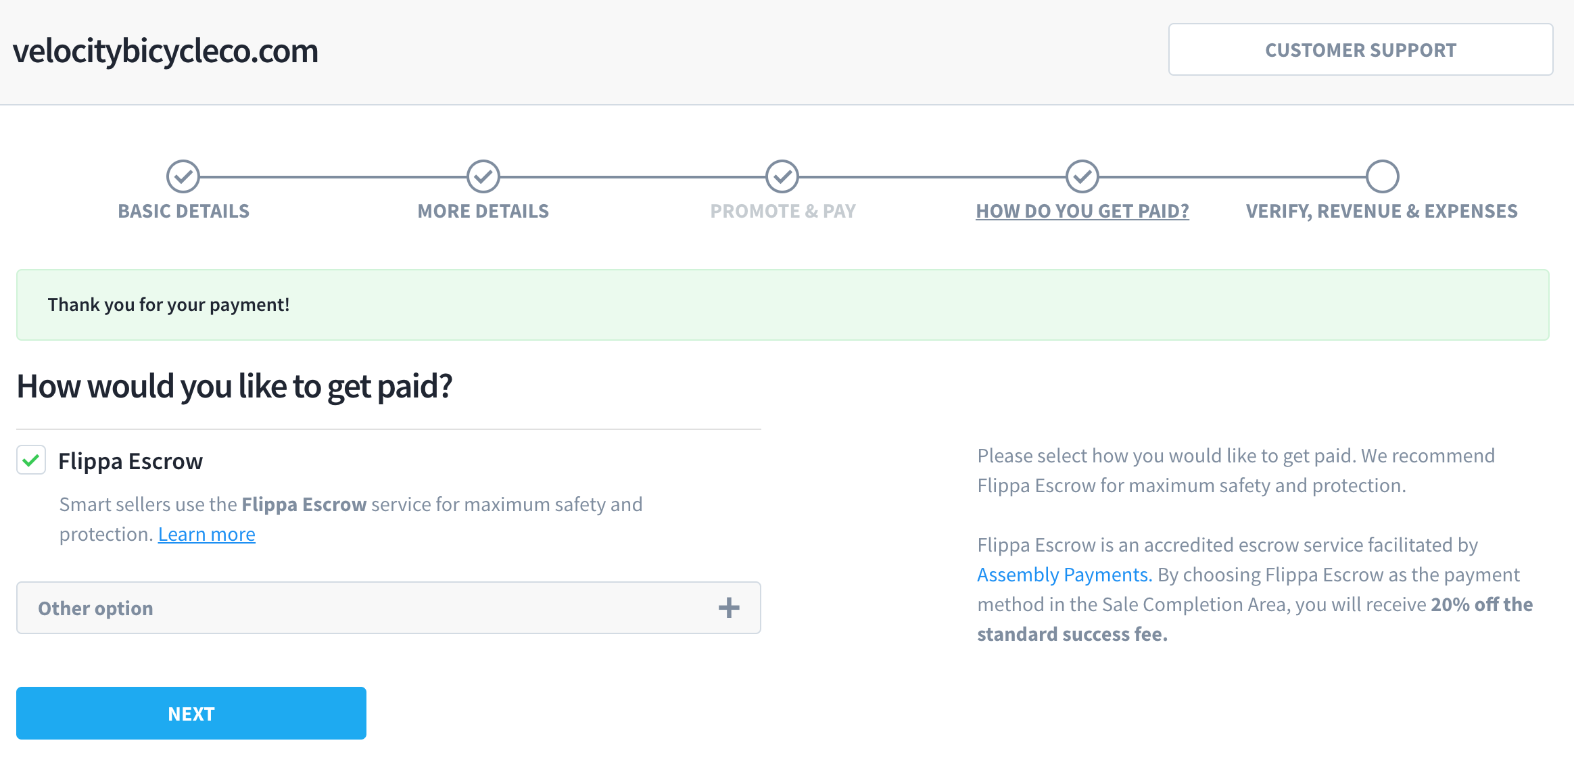Click the velocitybicycleco.com site title
The image size is (1574, 772).
(x=166, y=51)
